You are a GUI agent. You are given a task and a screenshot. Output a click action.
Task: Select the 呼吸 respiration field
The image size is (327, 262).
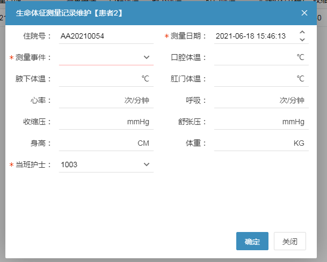pyautogui.click(x=245, y=100)
